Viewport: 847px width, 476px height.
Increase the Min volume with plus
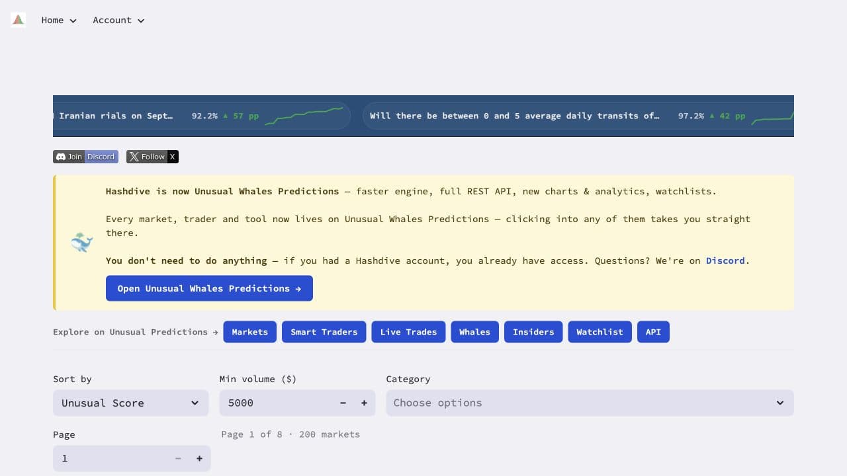tap(364, 403)
